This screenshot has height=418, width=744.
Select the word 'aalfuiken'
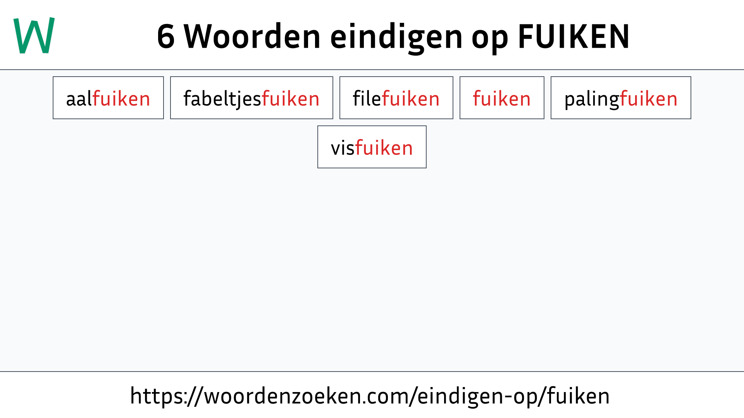(x=108, y=98)
